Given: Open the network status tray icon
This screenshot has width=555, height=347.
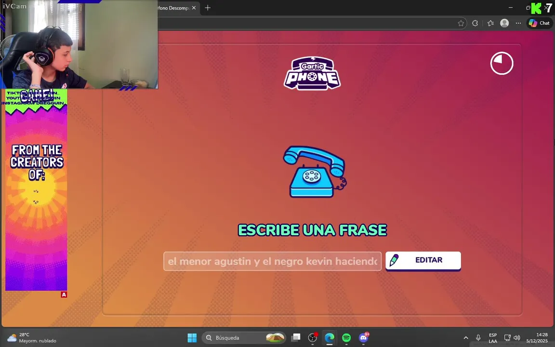Looking at the screenshot, I should click(507, 338).
